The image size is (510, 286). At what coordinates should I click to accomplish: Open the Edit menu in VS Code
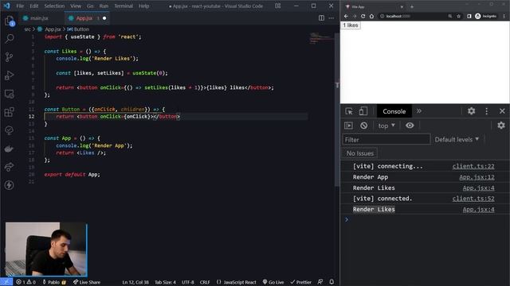point(33,6)
